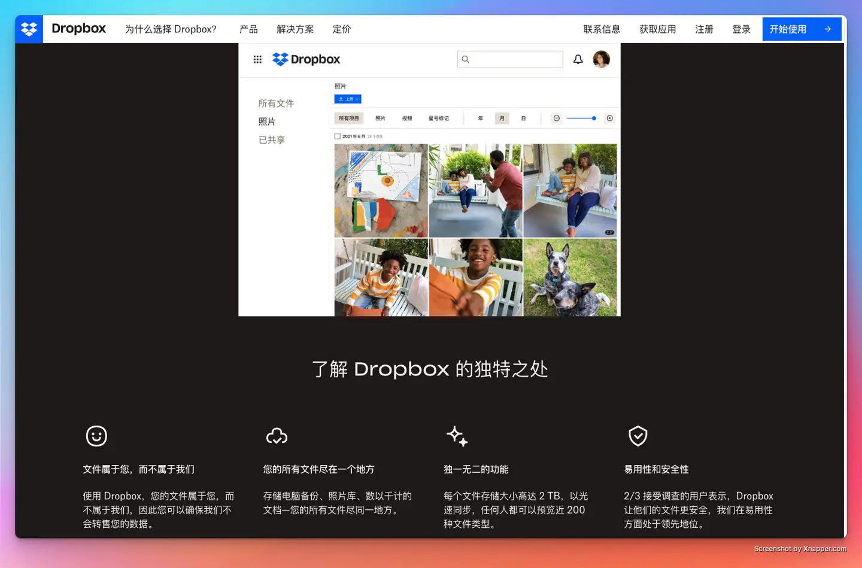This screenshot has width=862, height=568.
Task: Open the user avatar menu
Action: pos(601,59)
